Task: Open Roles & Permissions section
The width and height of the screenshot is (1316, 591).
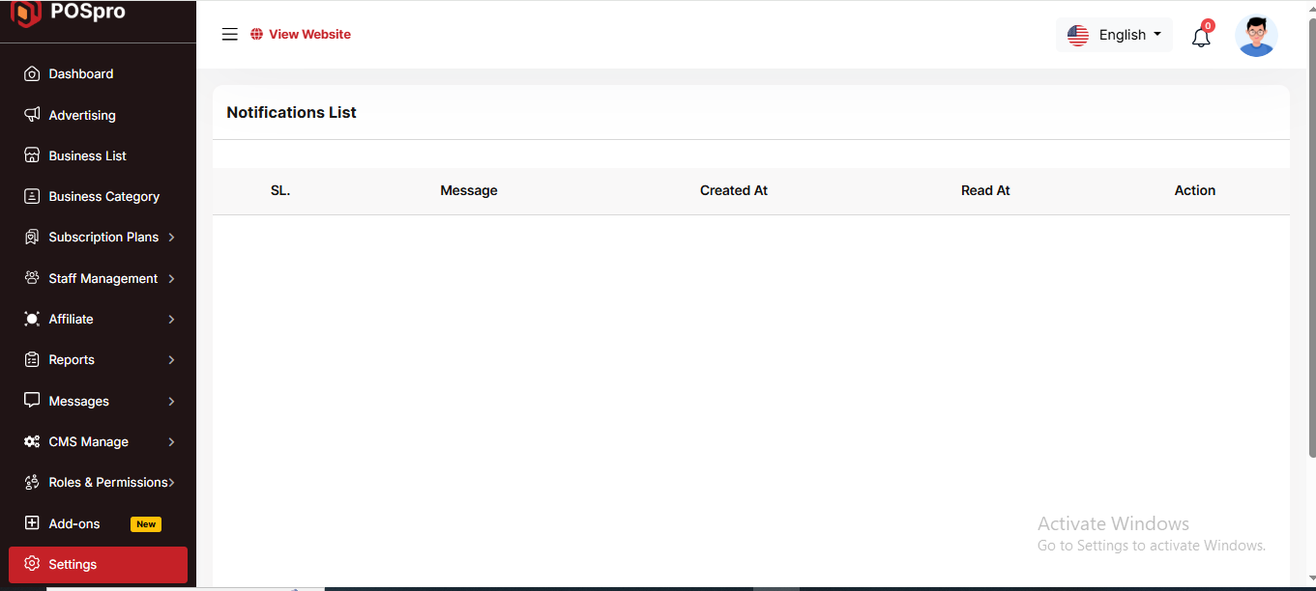Action: (106, 482)
